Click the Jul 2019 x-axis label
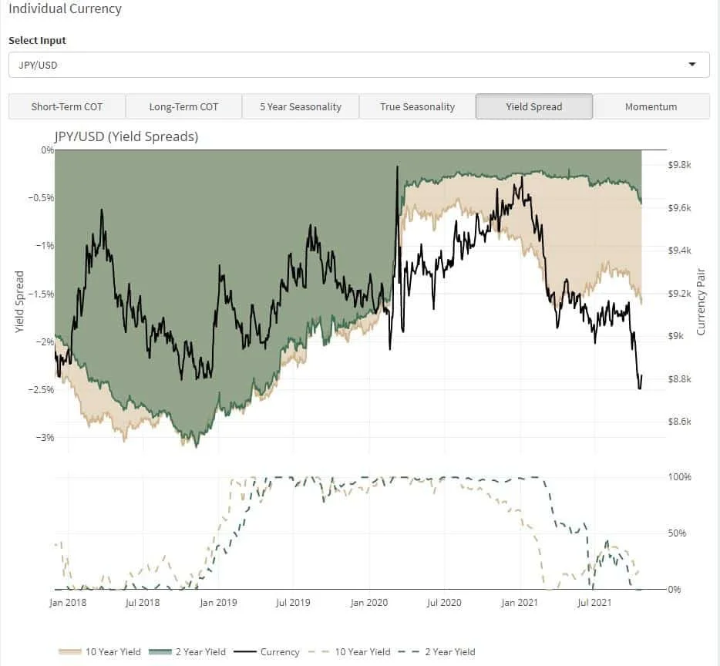 click(x=294, y=603)
